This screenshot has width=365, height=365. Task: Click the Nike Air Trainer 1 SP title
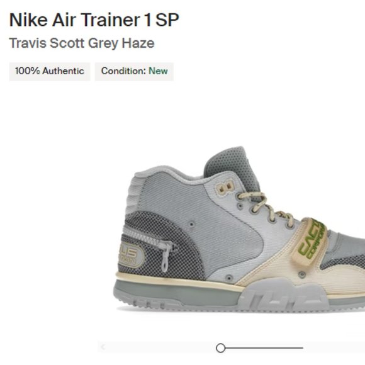click(94, 20)
